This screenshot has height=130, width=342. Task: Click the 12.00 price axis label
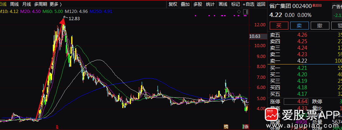(260, 25)
